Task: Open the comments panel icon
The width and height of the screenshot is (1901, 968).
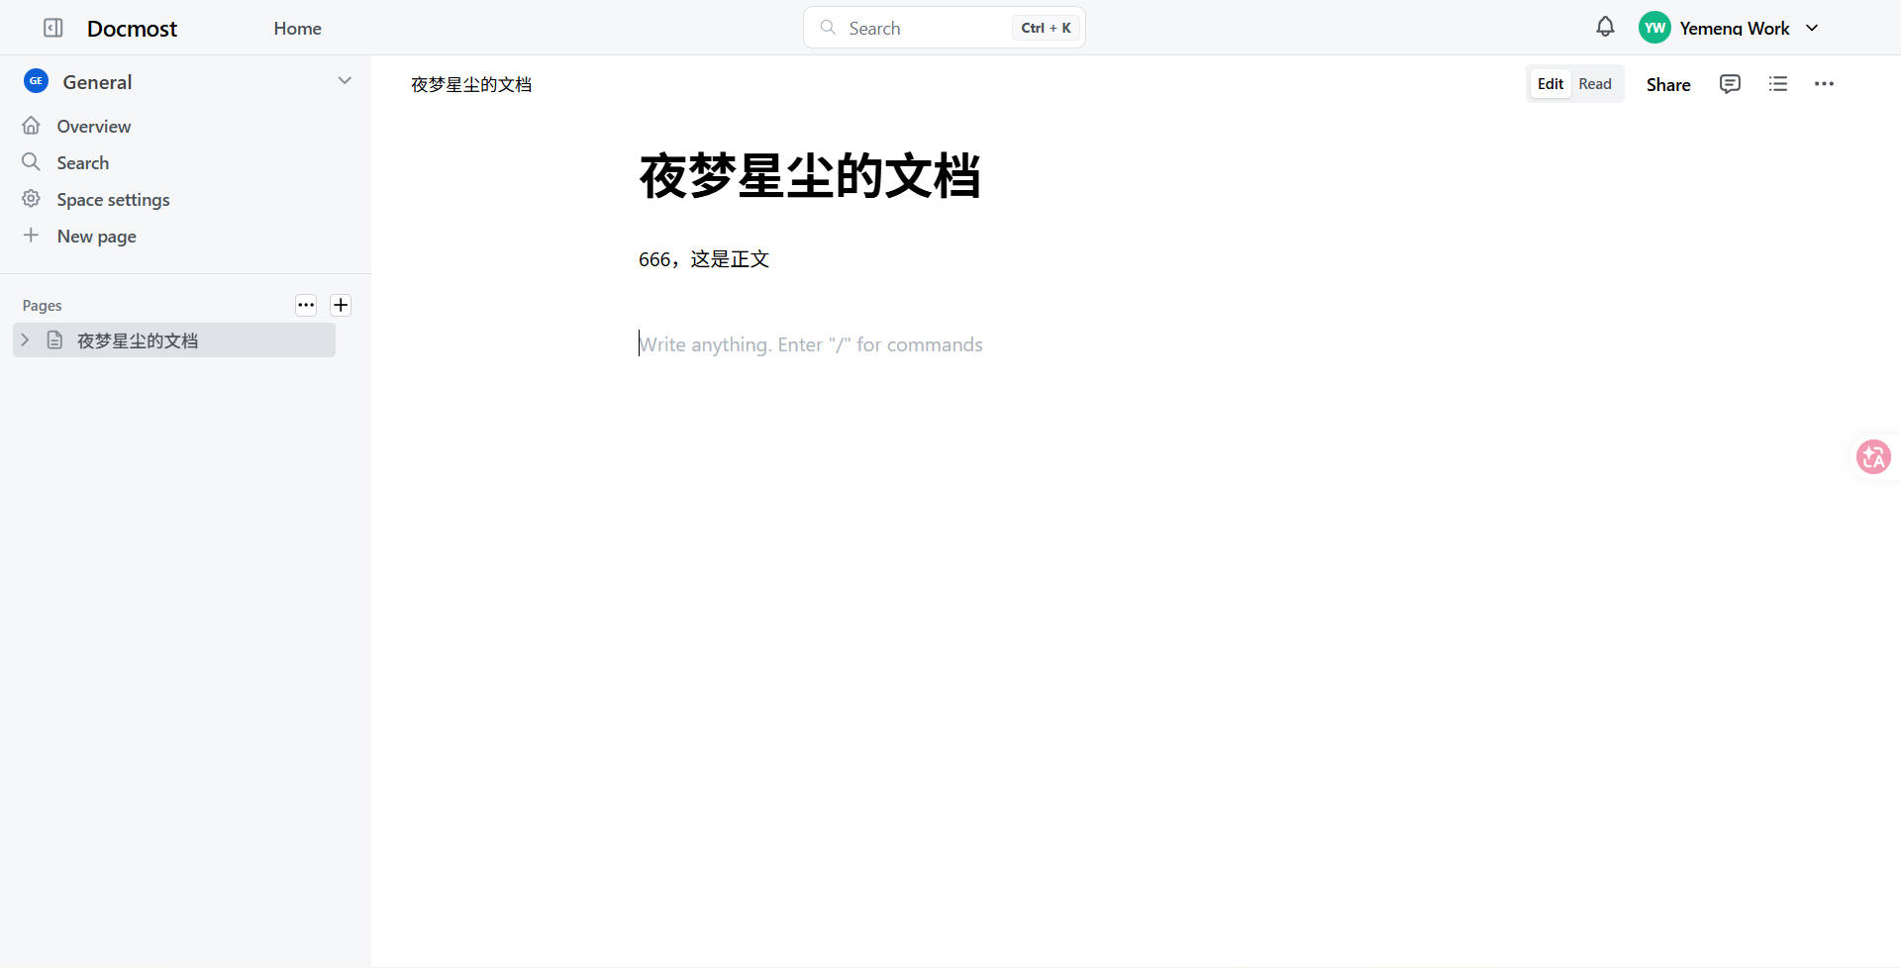Action: click(x=1730, y=84)
